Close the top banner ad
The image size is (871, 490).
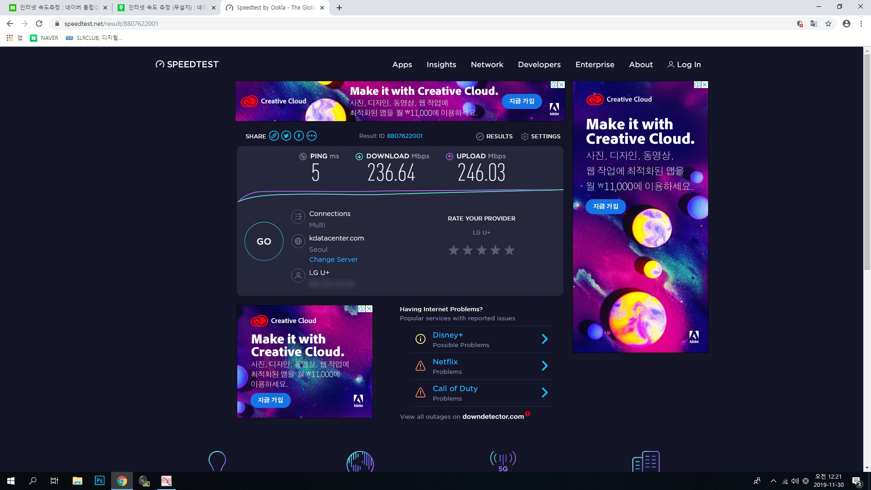(x=561, y=85)
